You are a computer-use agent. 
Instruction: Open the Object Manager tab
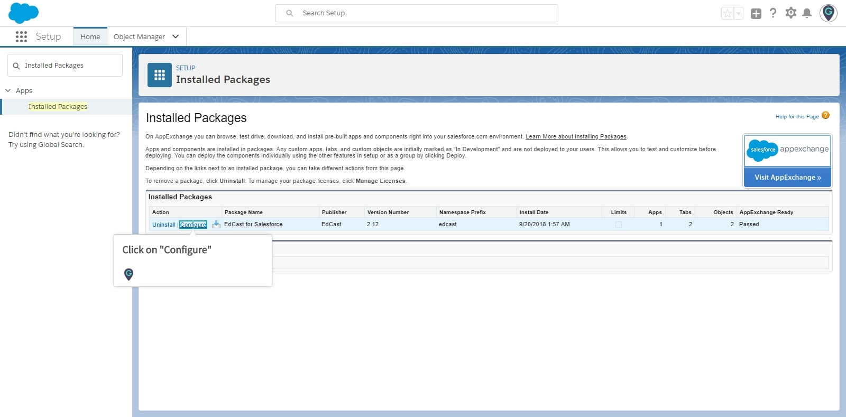(x=139, y=36)
